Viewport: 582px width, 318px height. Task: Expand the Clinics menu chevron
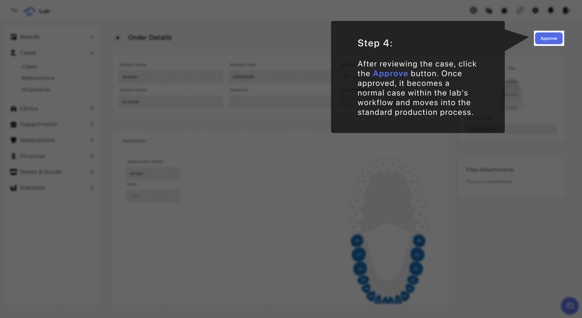[x=92, y=108]
